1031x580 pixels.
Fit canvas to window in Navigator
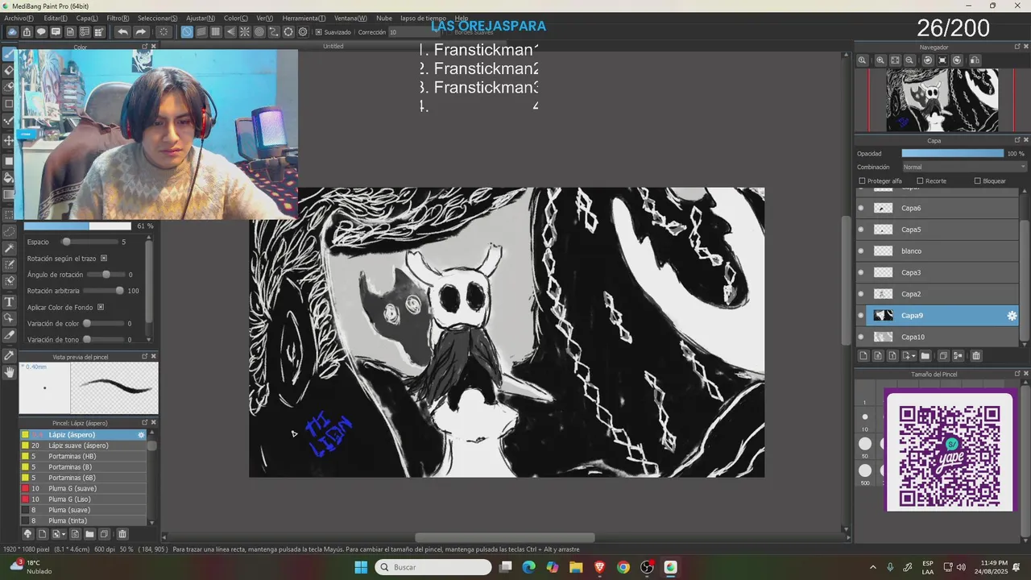895,60
